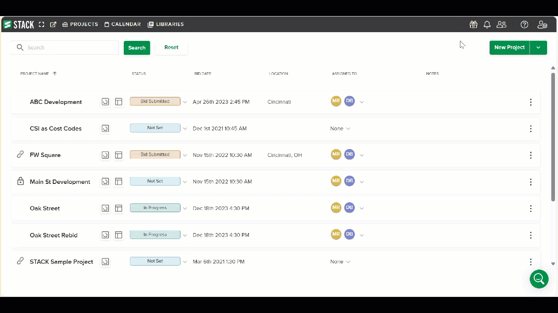This screenshot has height=313, width=558.
Task: Open New Project dropdown arrow
Action: click(x=538, y=47)
